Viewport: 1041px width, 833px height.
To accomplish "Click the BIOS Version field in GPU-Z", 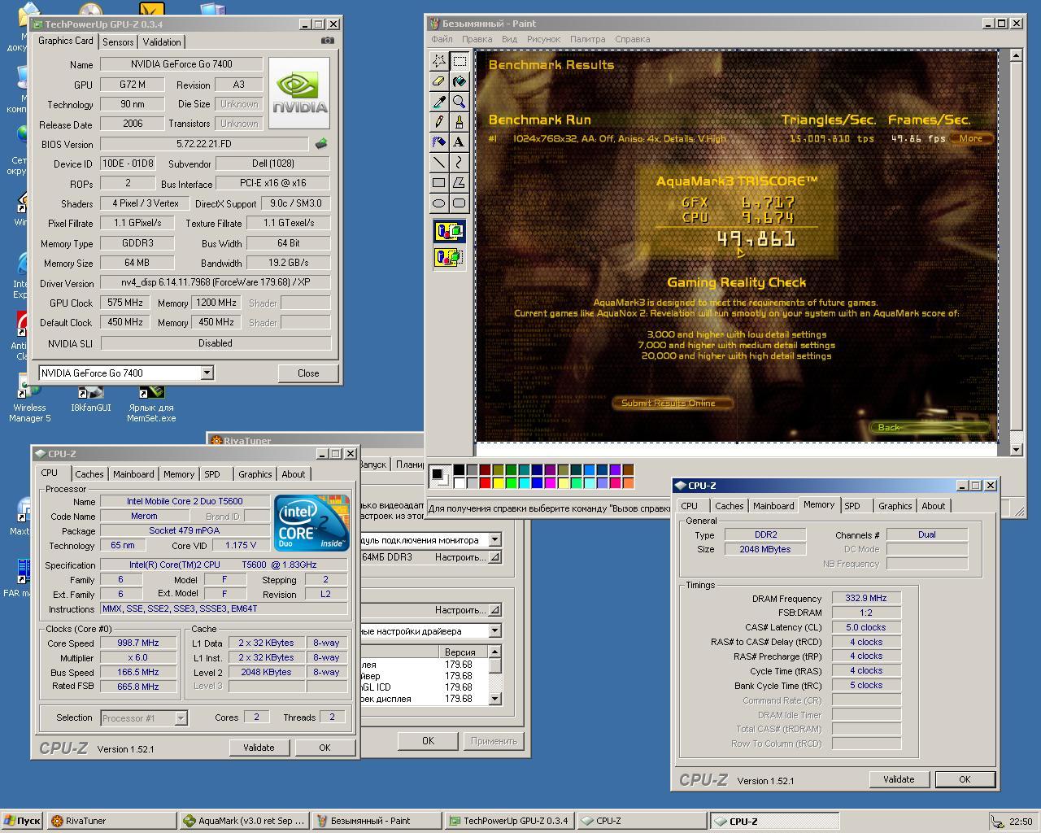I will tap(204, 144).
